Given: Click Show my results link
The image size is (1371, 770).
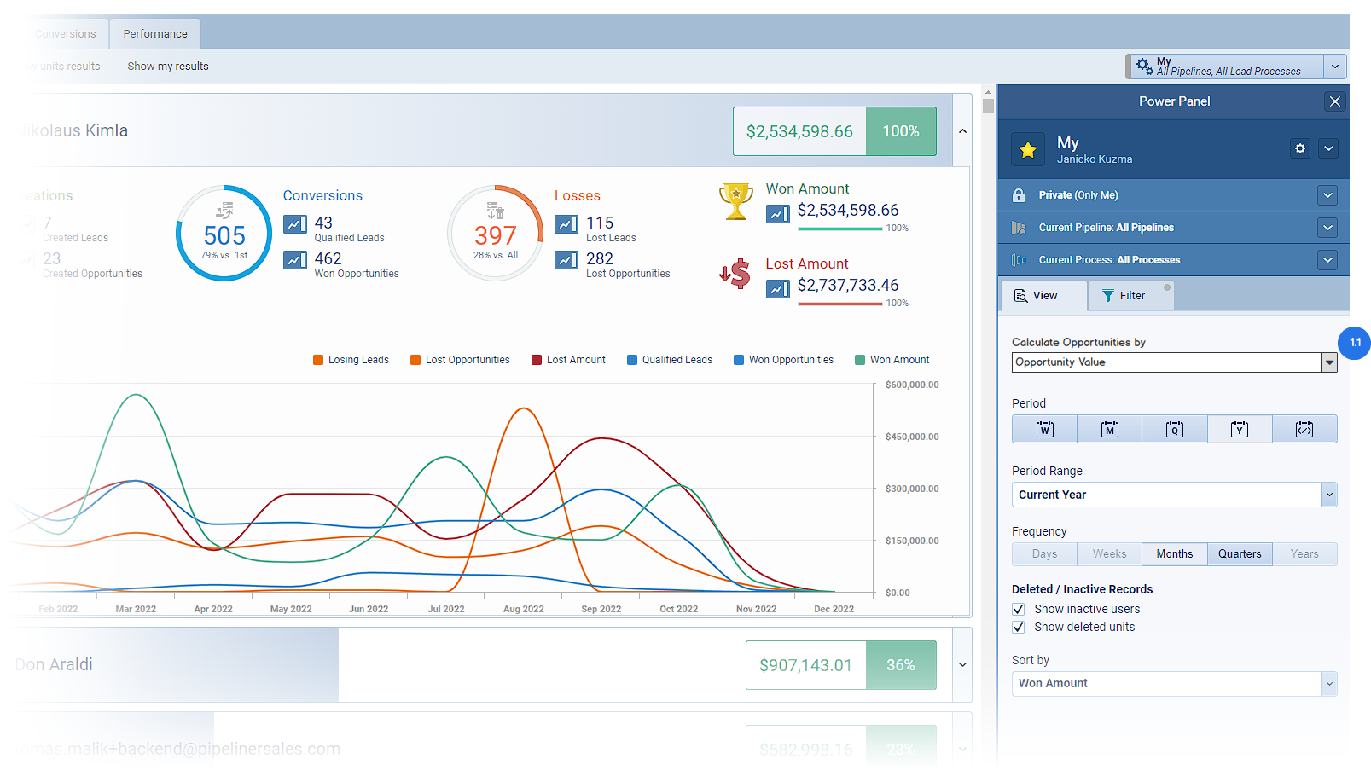Looking at the screenshot, I should 168,67.
